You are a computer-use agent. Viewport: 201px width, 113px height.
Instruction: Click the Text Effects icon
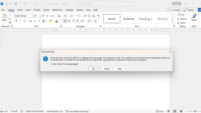43,21
